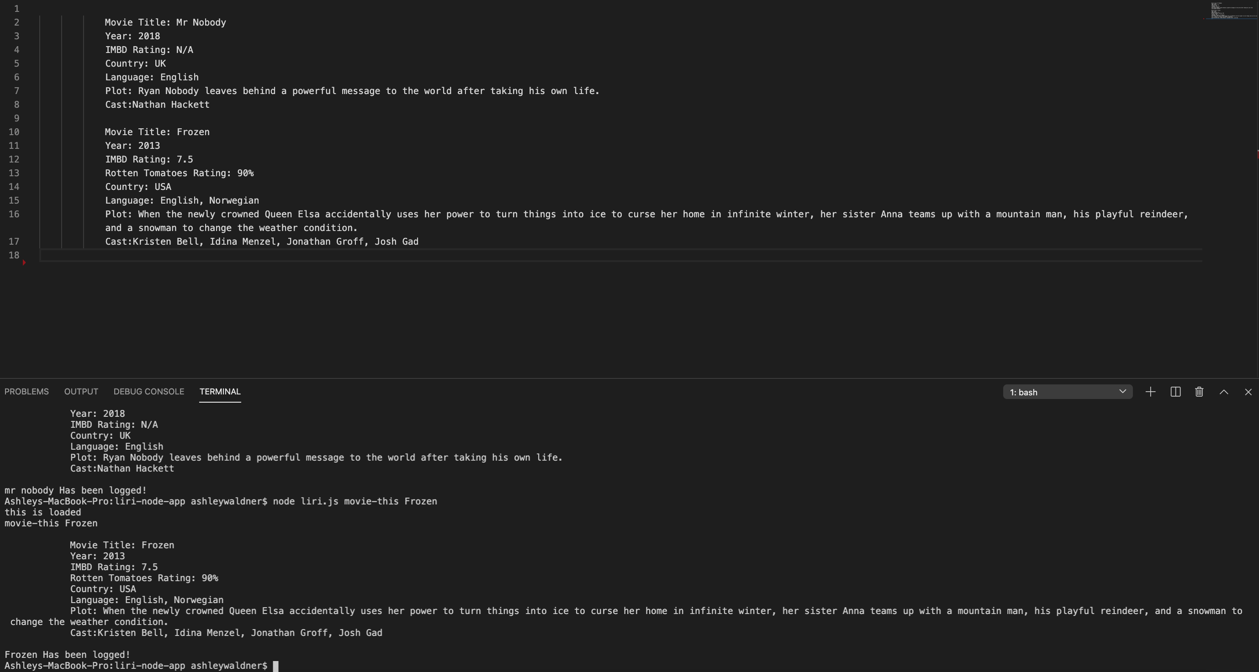The width and height of the screenshot is (1259, 672).
Task: Click line number 10 in gutter
Action: pyautogui.click(x=14, y=132)
